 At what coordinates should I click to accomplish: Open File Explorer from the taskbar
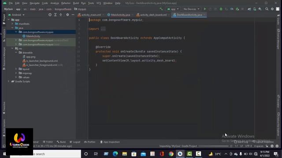tap(124, 154)
